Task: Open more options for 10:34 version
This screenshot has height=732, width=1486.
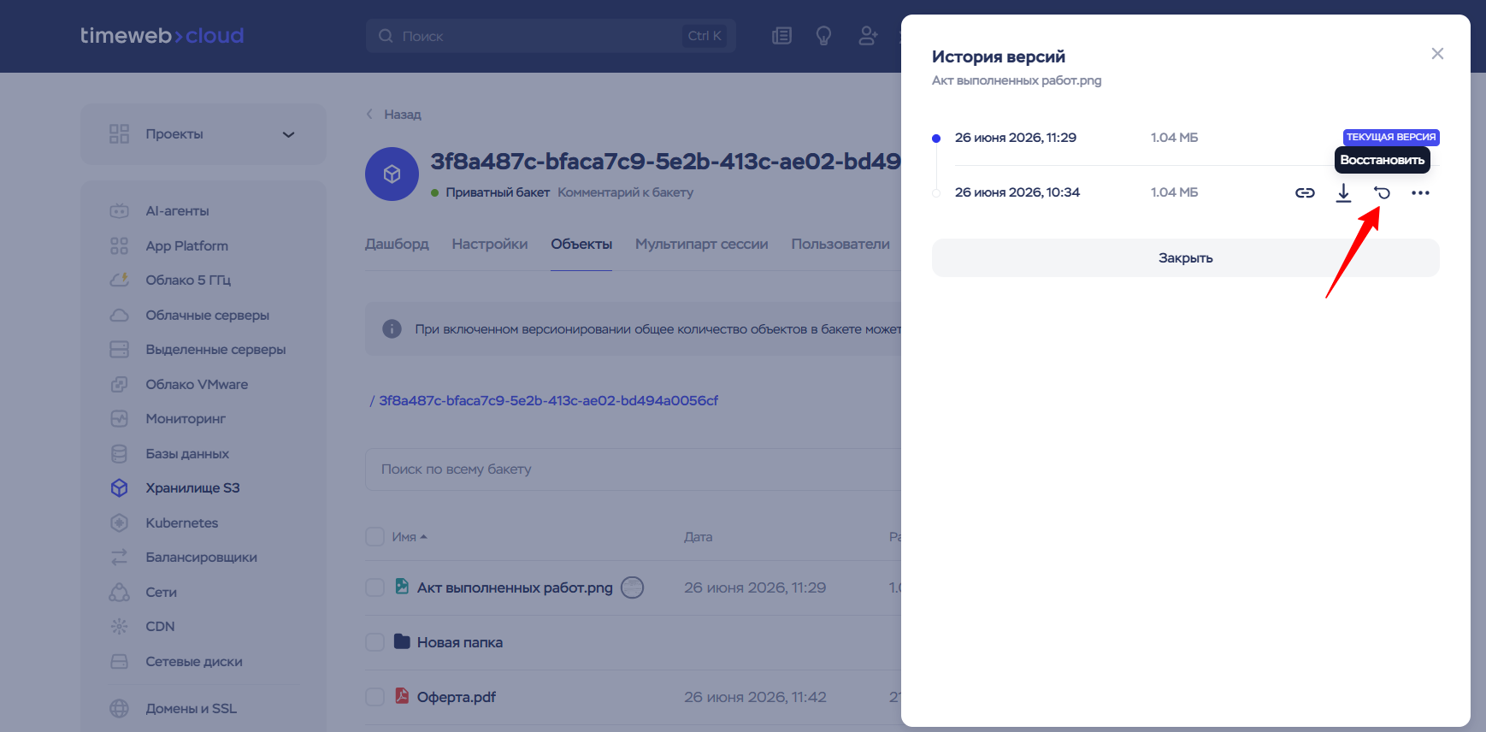Action: [x=1420, y=193]
